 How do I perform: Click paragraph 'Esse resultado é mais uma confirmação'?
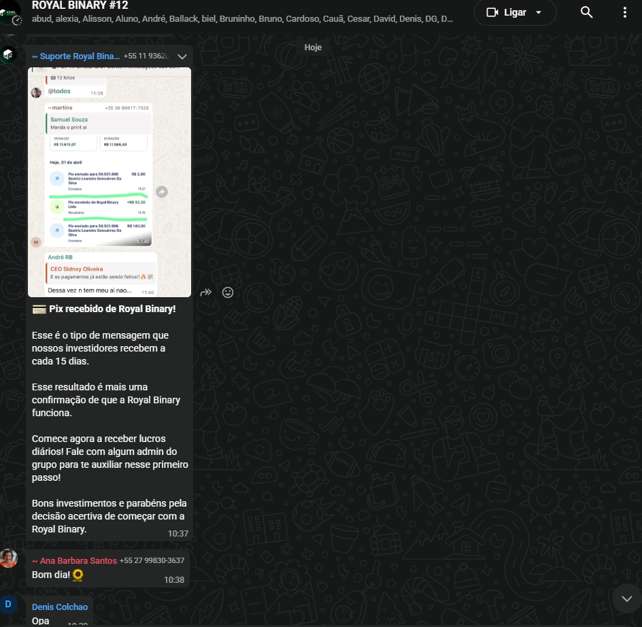point(106,400)
